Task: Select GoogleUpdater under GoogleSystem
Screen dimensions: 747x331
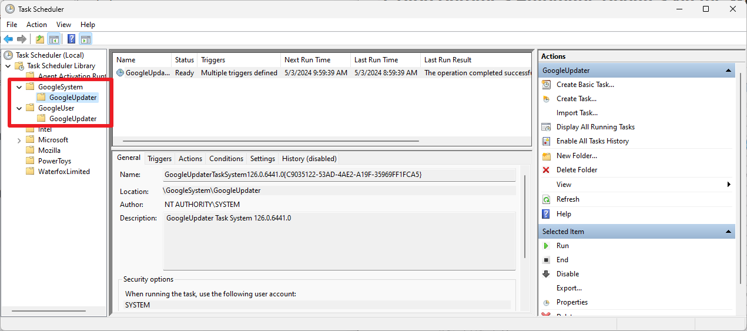Action: click(x=73, y=98)
